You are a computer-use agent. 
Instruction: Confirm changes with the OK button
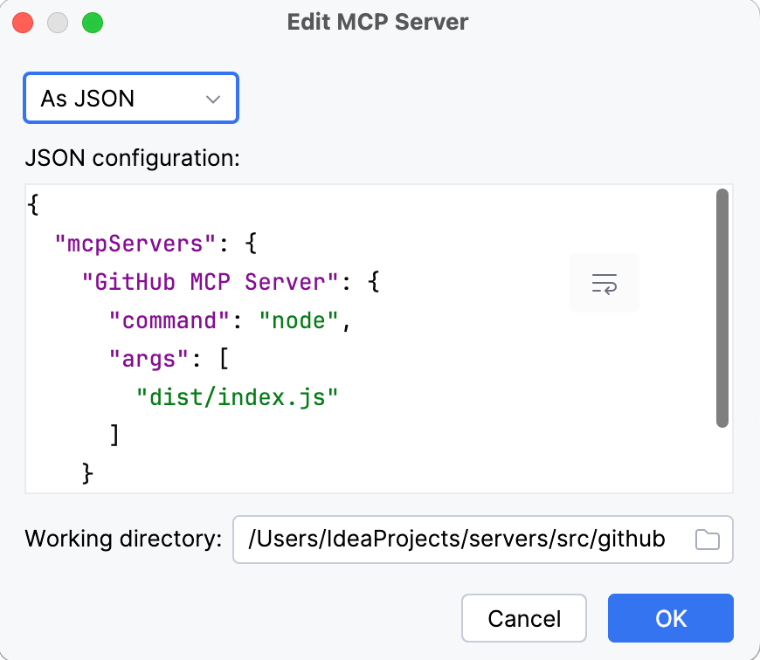[670, 618]
